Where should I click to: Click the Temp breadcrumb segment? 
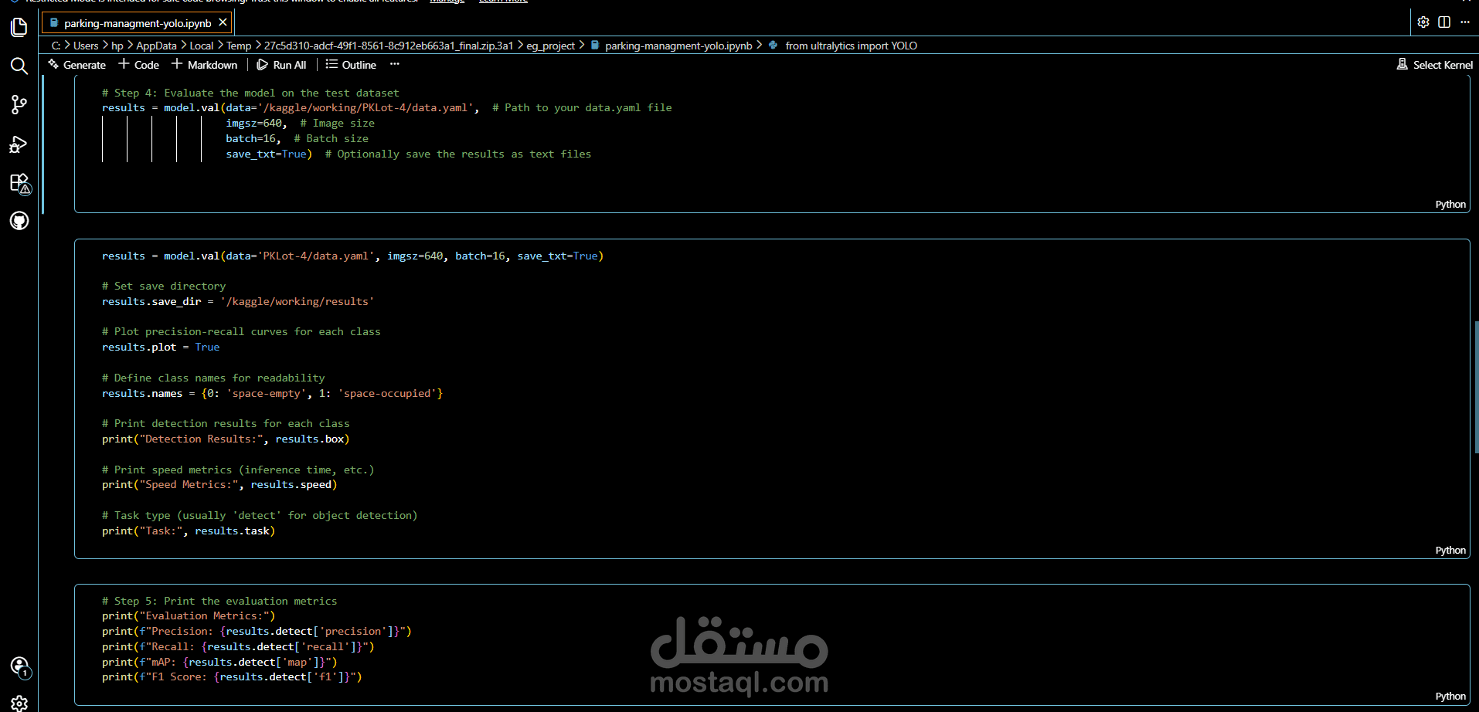tap(239, 46)
